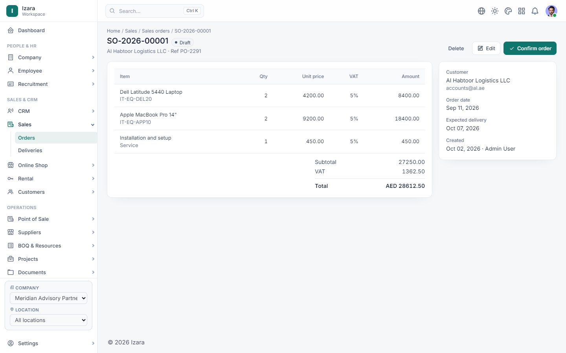Click the Company building icon
Image resolution: width=566 pixels, height=353 pixels.
[11, 57]
